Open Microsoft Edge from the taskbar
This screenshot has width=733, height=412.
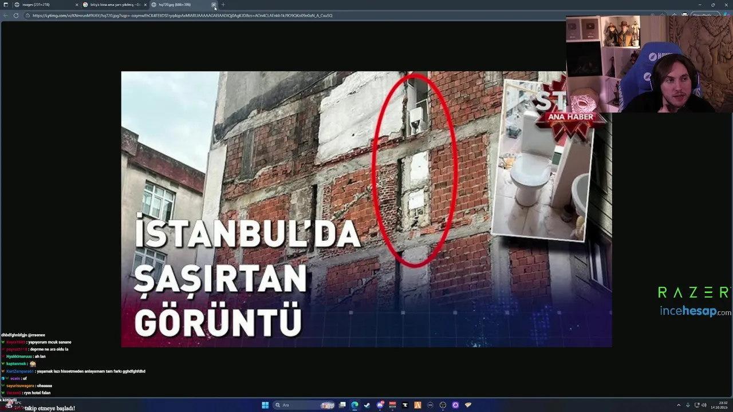pyautogui.click(x=354, y=405)
